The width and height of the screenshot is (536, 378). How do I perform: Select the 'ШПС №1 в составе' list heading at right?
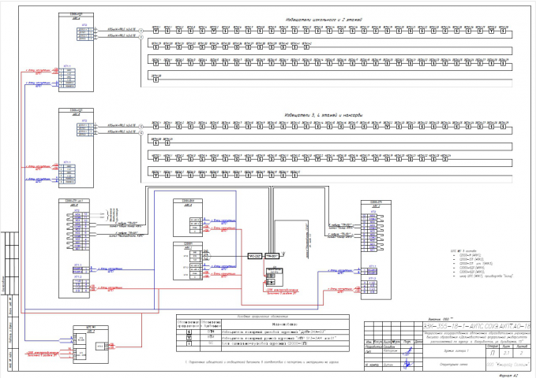click(x=463, y=251)
